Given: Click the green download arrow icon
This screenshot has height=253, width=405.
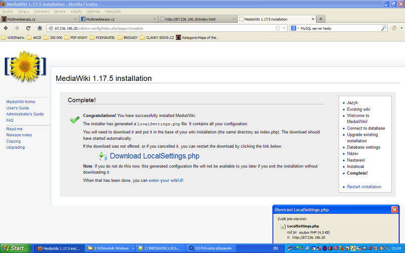Looking at the screenshot, I should (103, 156).
